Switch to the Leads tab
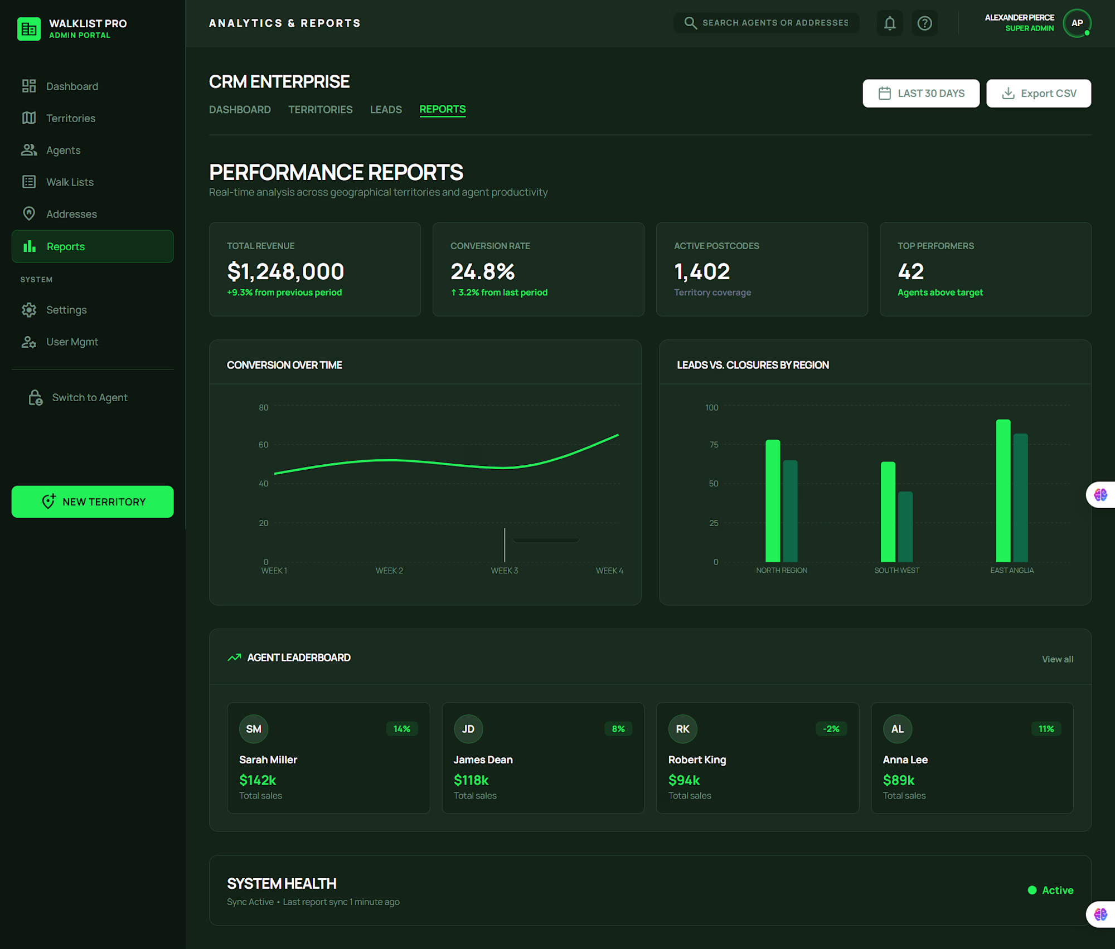Viewport: 1115px width, 949px height. tap(386, 110)
